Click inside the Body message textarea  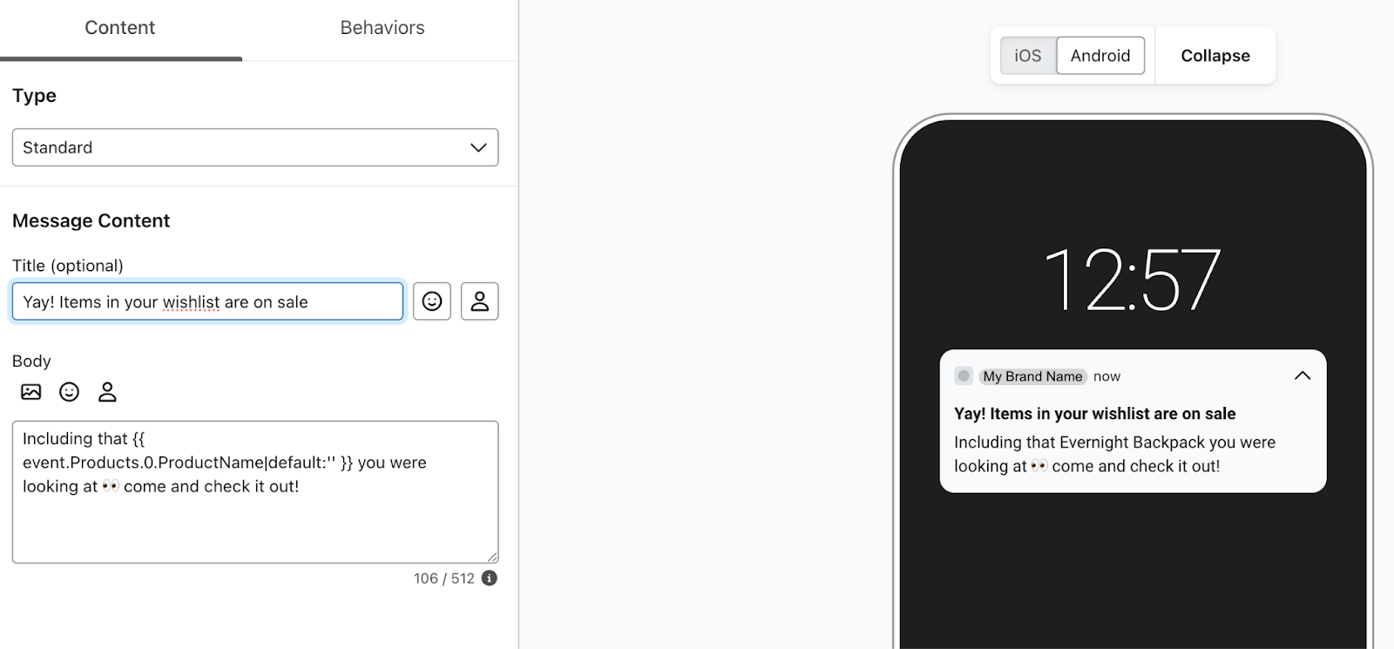click(x=255, y=492)
